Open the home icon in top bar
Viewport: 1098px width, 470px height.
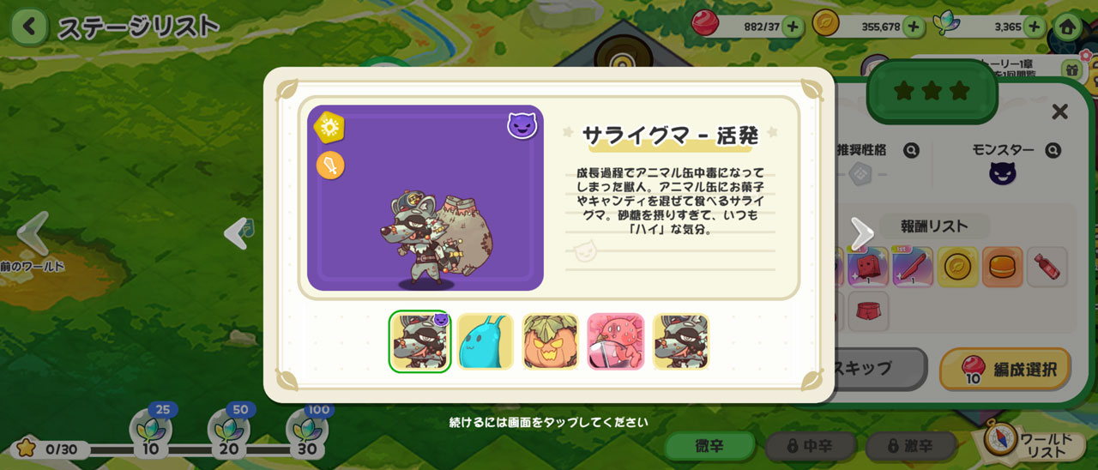coord(1067,27)
